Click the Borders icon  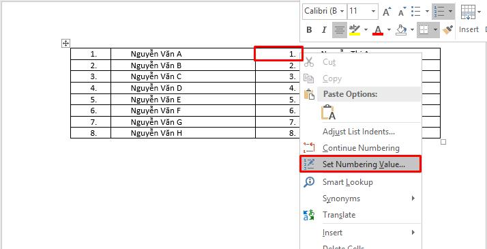(x=424, y=30)
